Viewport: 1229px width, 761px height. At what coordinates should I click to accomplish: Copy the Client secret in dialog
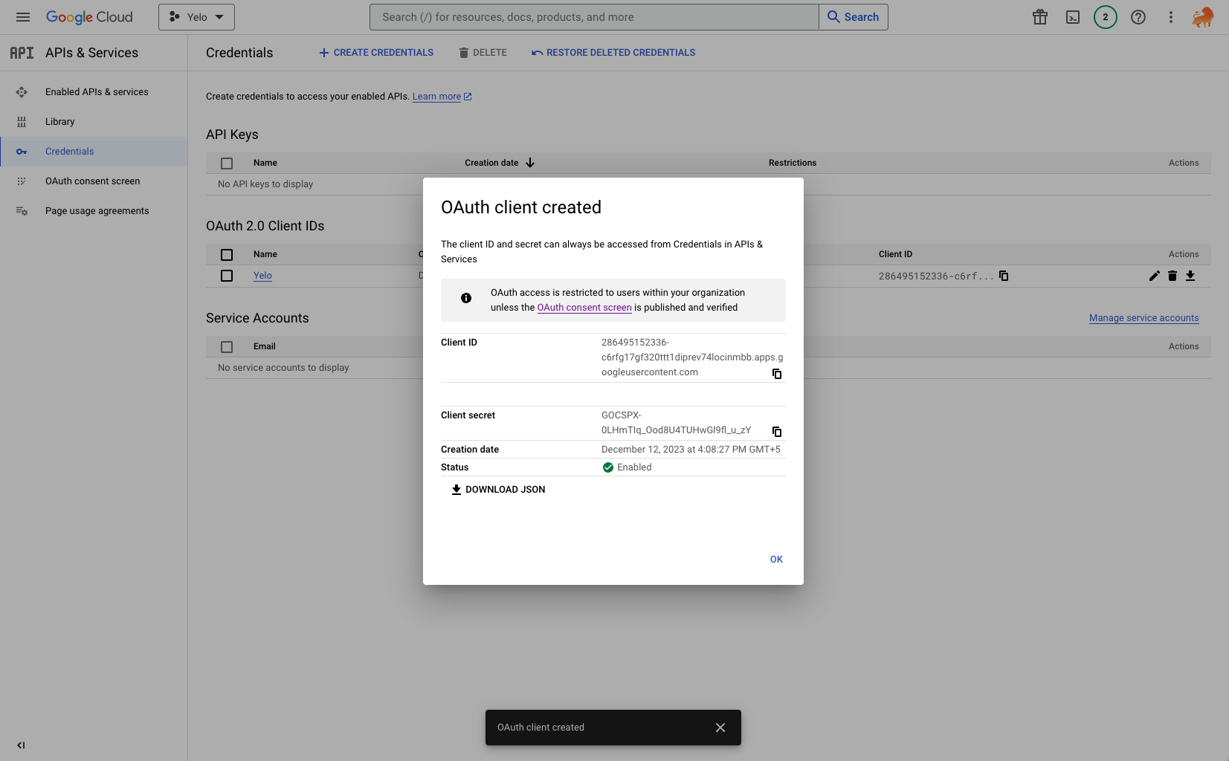777,432
